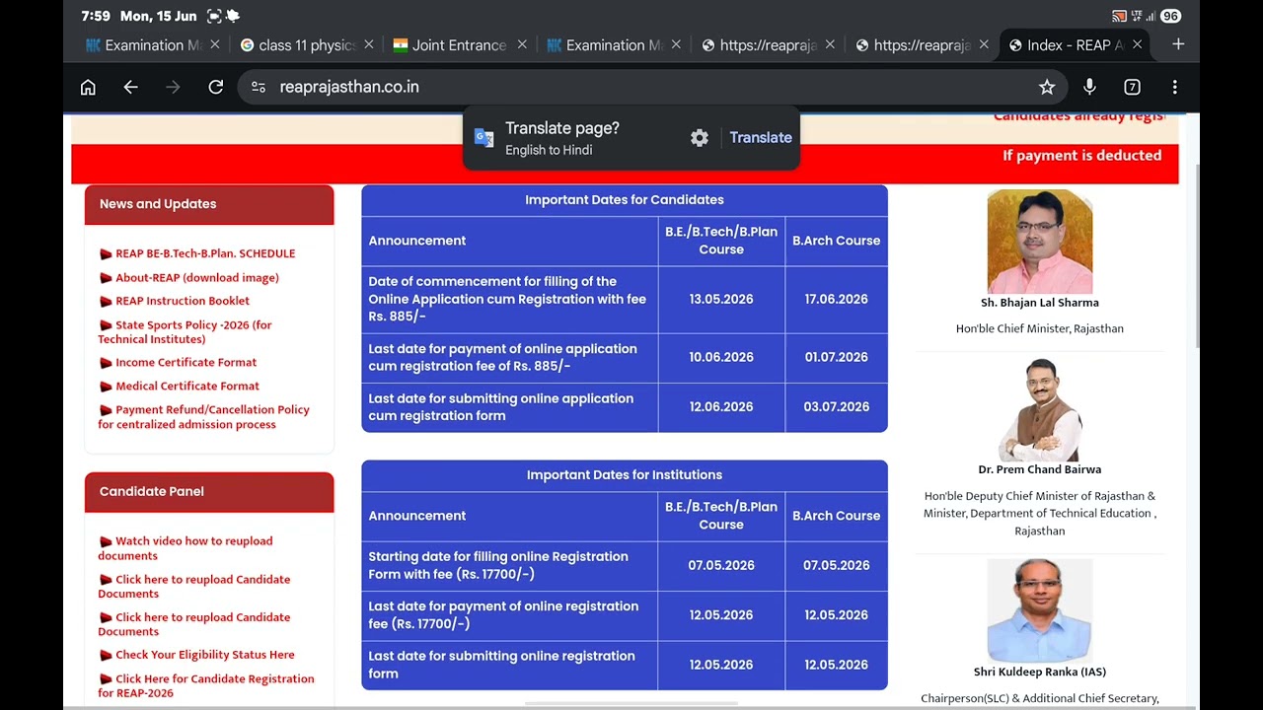Click Dr. Prem Chand Bairwa photo
Viewport: 1263px width, 710px height.
(x=1039, y=409)
